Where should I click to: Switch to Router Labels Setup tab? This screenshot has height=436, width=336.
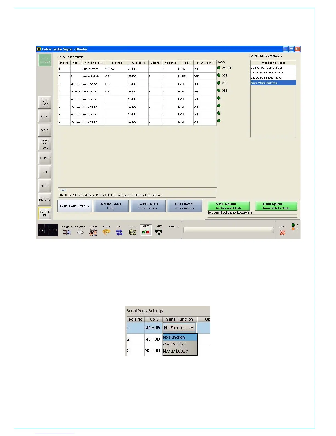111,206
